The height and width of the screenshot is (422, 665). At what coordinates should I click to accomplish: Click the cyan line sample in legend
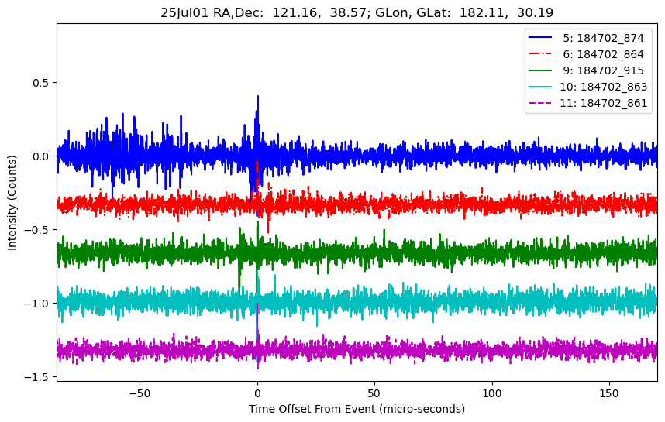point(540,87)
